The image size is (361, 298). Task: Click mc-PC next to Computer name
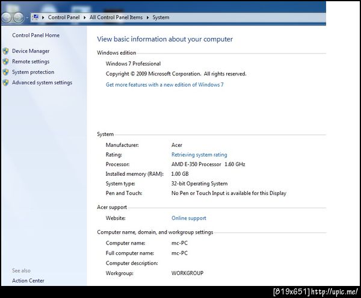tap(179, 243)
